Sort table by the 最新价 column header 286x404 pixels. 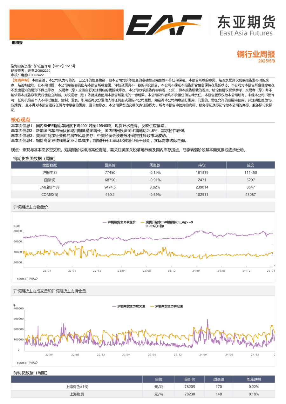point(110,165)
